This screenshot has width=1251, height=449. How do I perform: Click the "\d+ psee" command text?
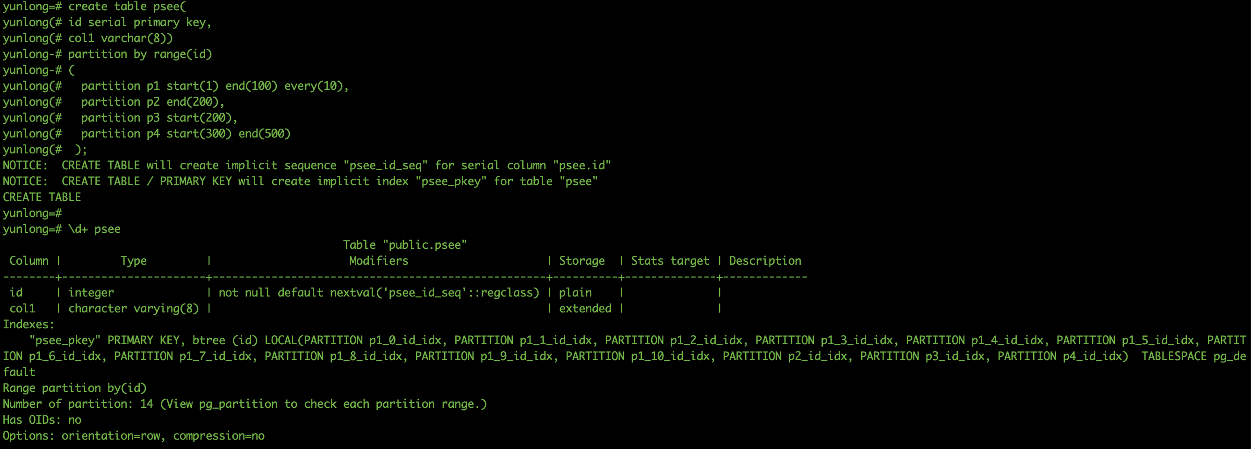tap(94, 229)
